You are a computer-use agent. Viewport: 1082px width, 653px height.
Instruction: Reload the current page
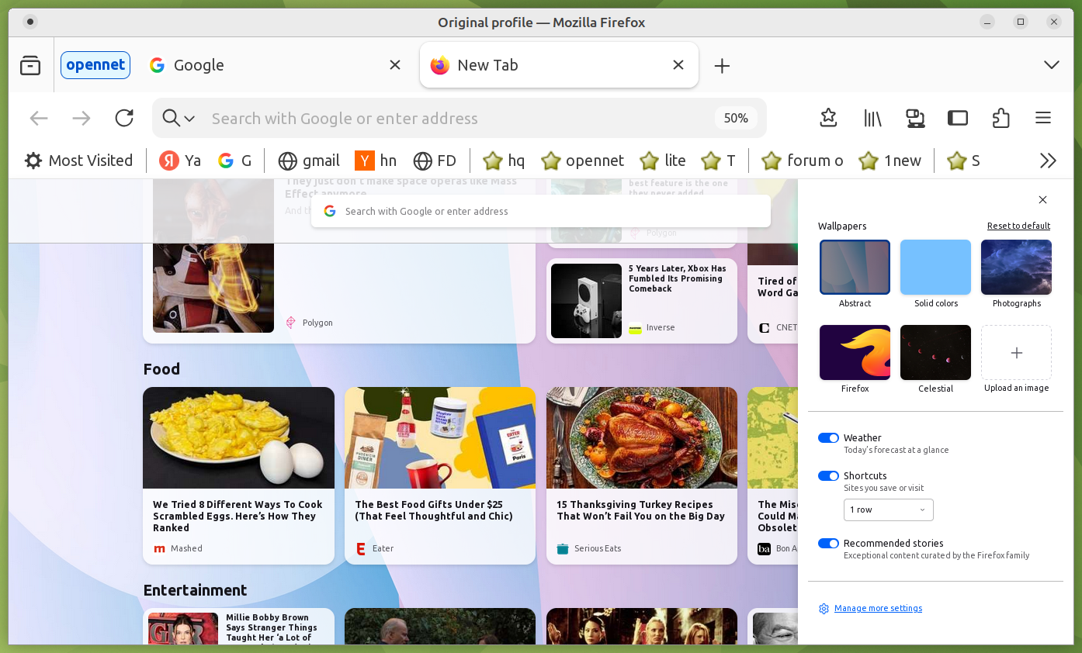124,118
